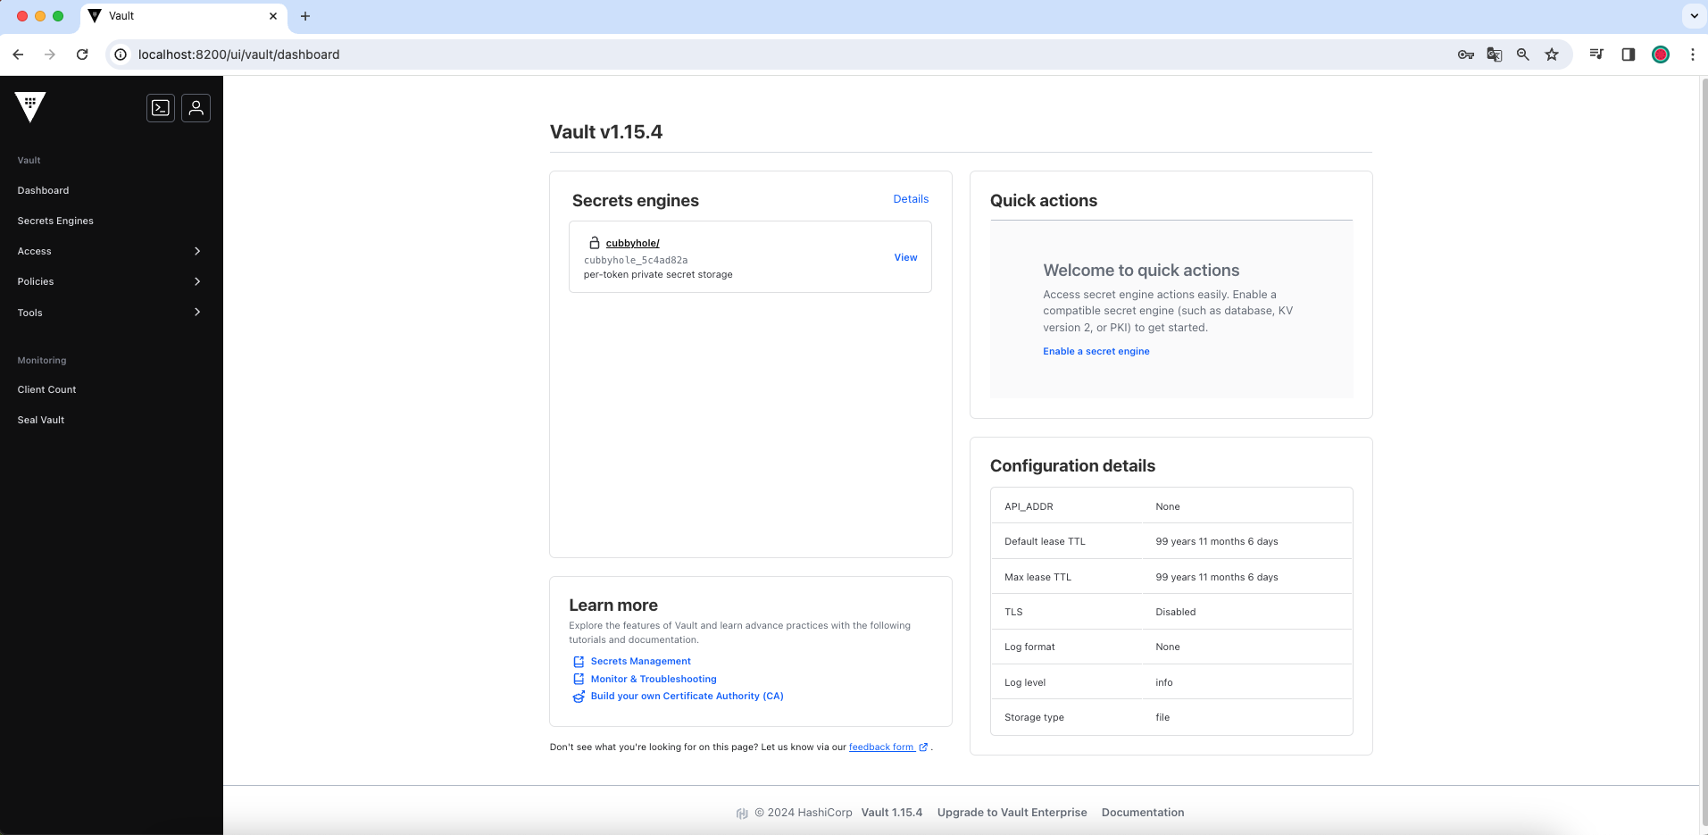Open the Secrets Management tutorial link
The image size is (1708, 835).
(641, 662)
